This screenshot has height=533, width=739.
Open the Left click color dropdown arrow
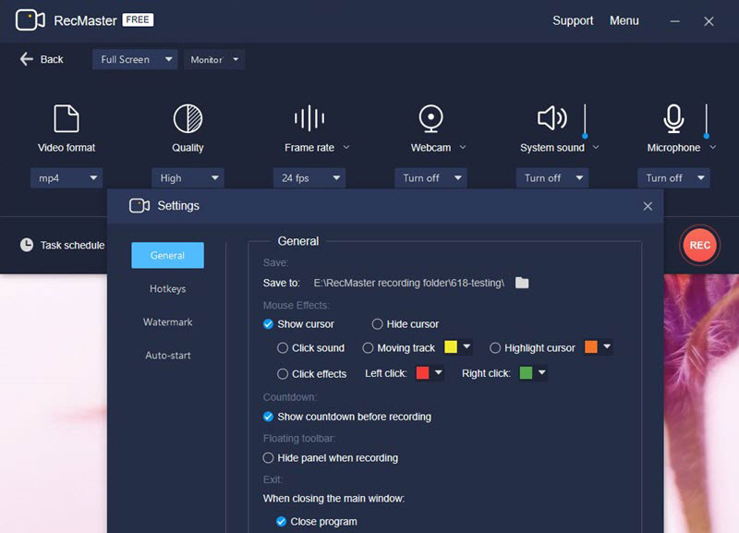point(438,373)
